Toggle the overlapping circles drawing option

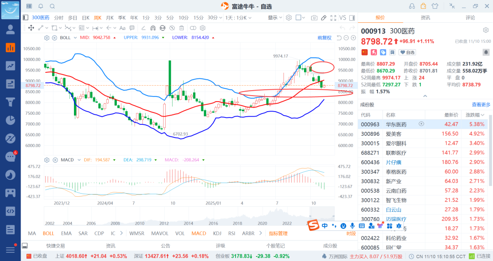193,28
